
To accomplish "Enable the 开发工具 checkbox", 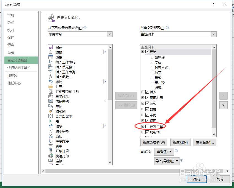I will pos(147,126).
